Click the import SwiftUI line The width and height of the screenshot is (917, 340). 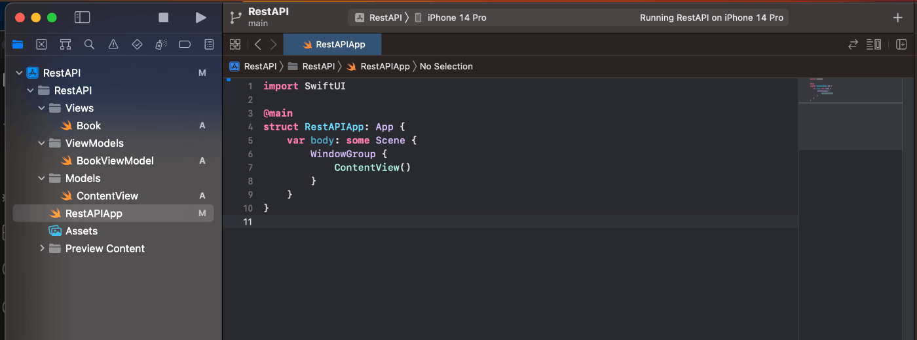(305, 86)
